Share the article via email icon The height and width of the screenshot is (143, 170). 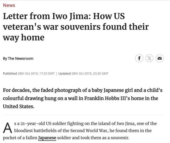pyautogui.click(x=160, y=58)
